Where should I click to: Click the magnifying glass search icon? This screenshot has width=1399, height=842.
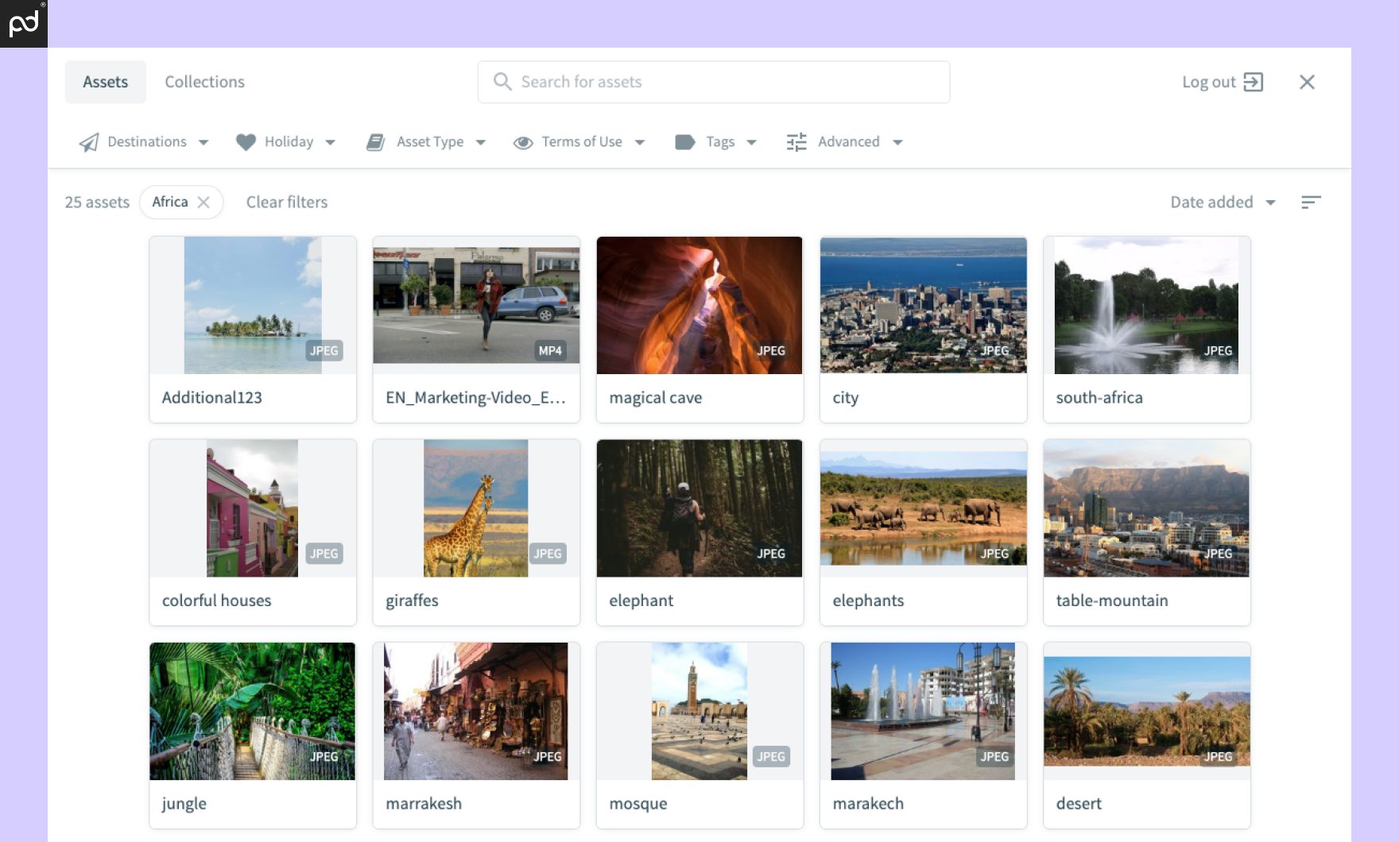pyautogui.click(x=502, y=82)
